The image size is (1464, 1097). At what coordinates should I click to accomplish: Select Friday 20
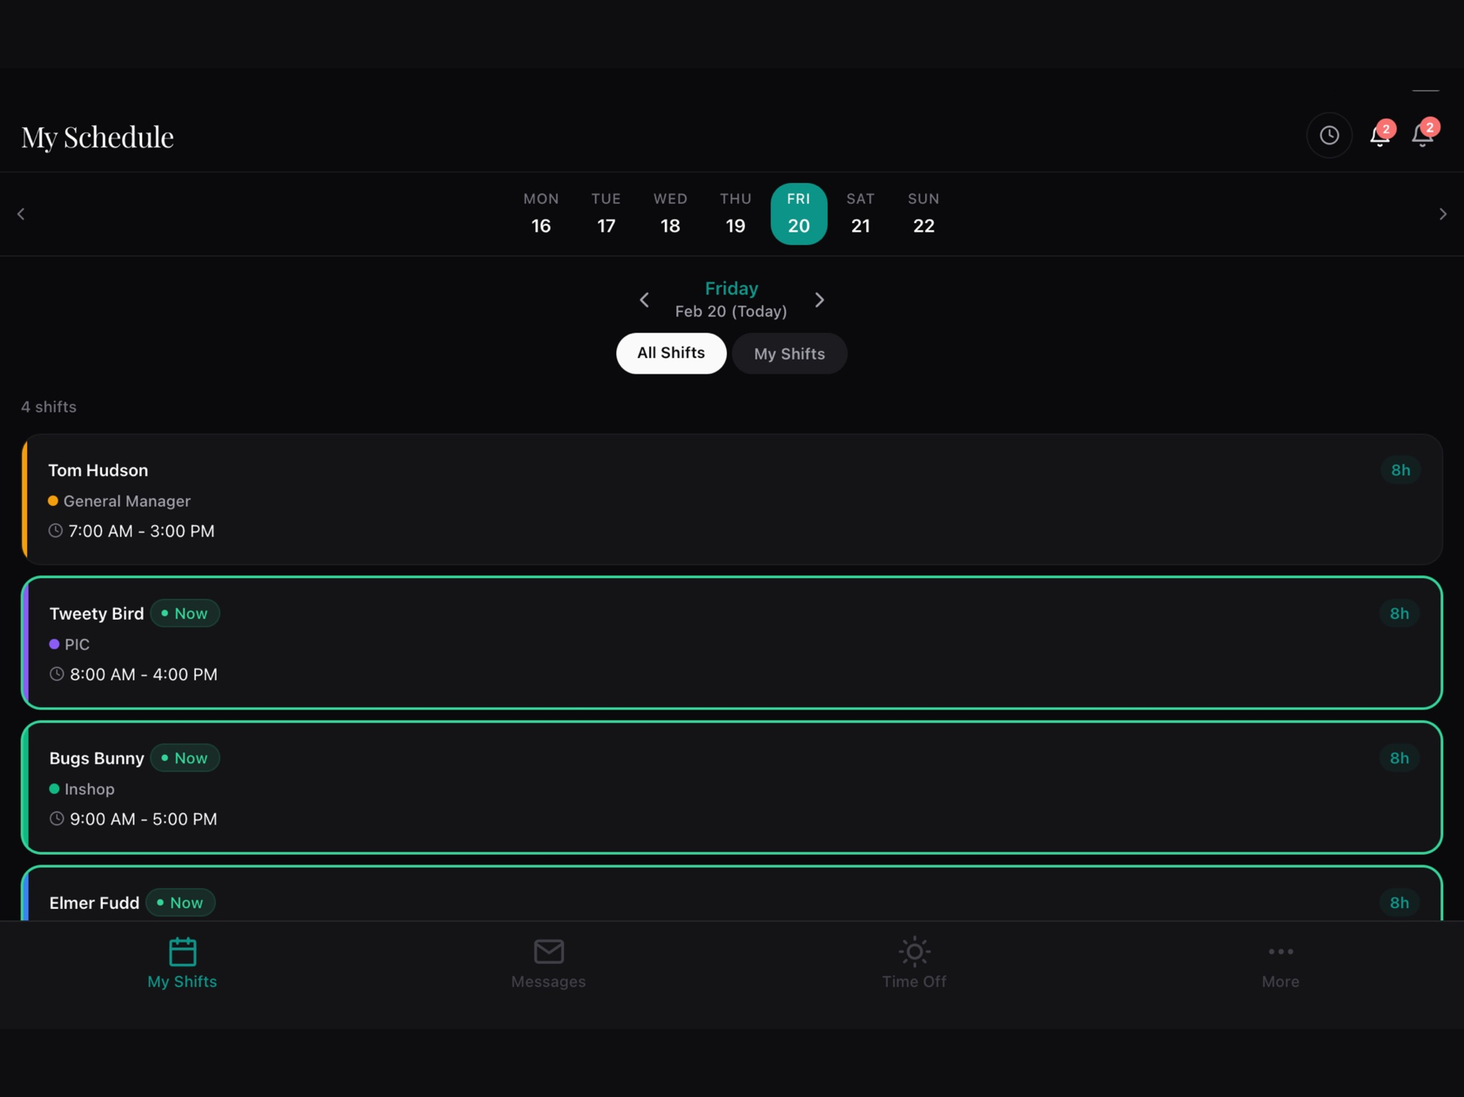click(x=799, y=214)
